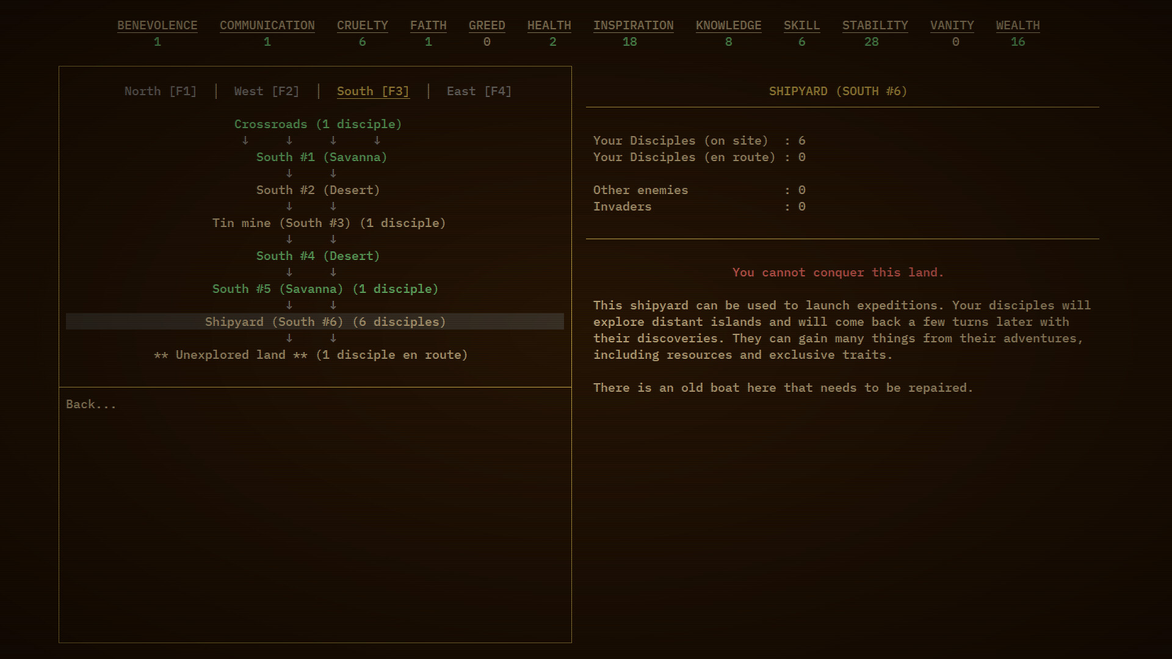Switch to the North [F1] tab
The image size is (1172, 659).
(160, 91)
